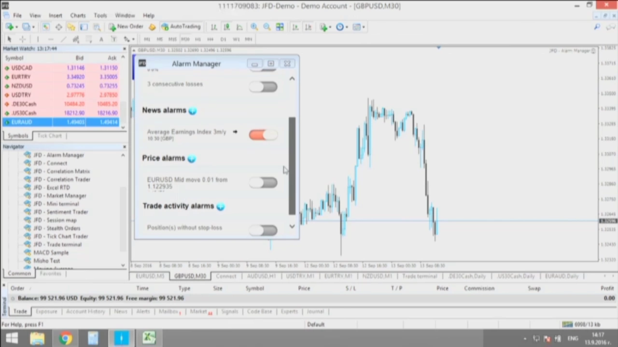Viewport: 618px width, 347px height.
Task: Switch to the Account History tab
Action: [85, 311]
